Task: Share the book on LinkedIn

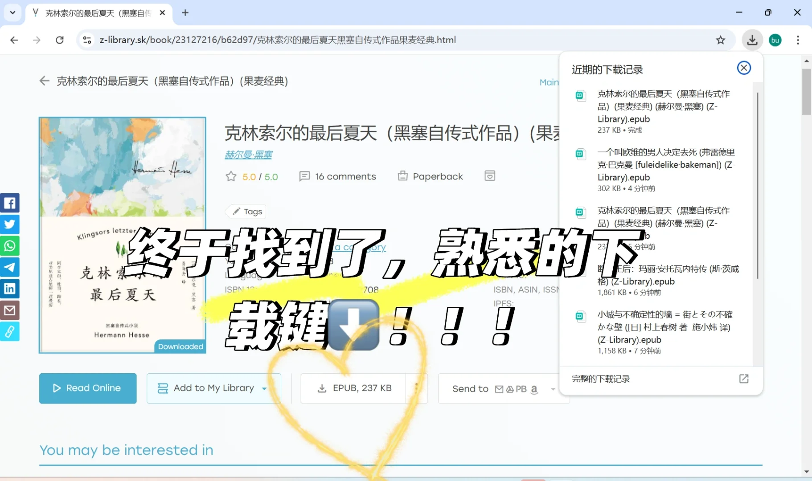Action: click(x=10, y=289)
